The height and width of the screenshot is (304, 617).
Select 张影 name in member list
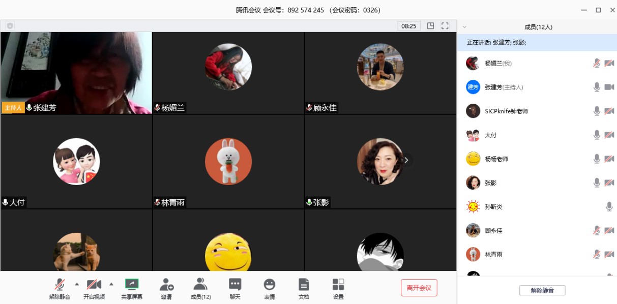point(490,183)
